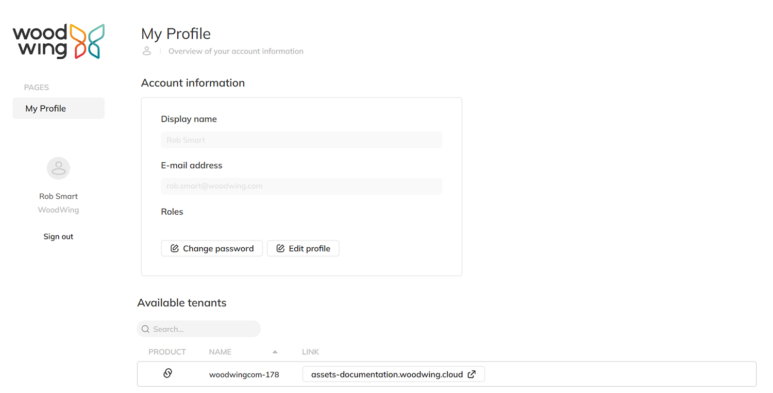This screenshot has height=393, width=773.
Task: Open My Profile page in sidebar
Action: [59, 108]
